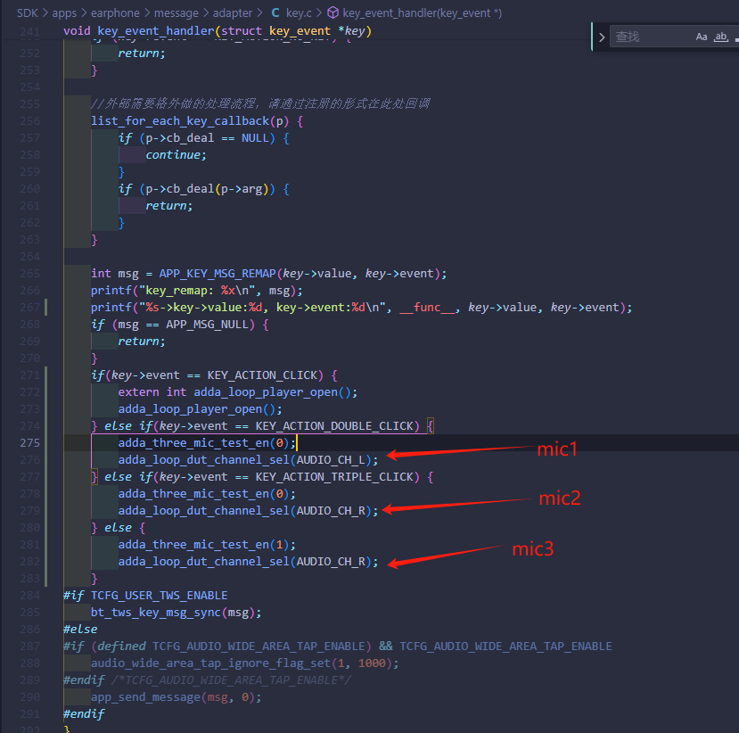The height and width of the screenshot is (733, 739).
Task: Click the APP_KEY_MSG_REMAP macro call
Action: pos(218,274)
